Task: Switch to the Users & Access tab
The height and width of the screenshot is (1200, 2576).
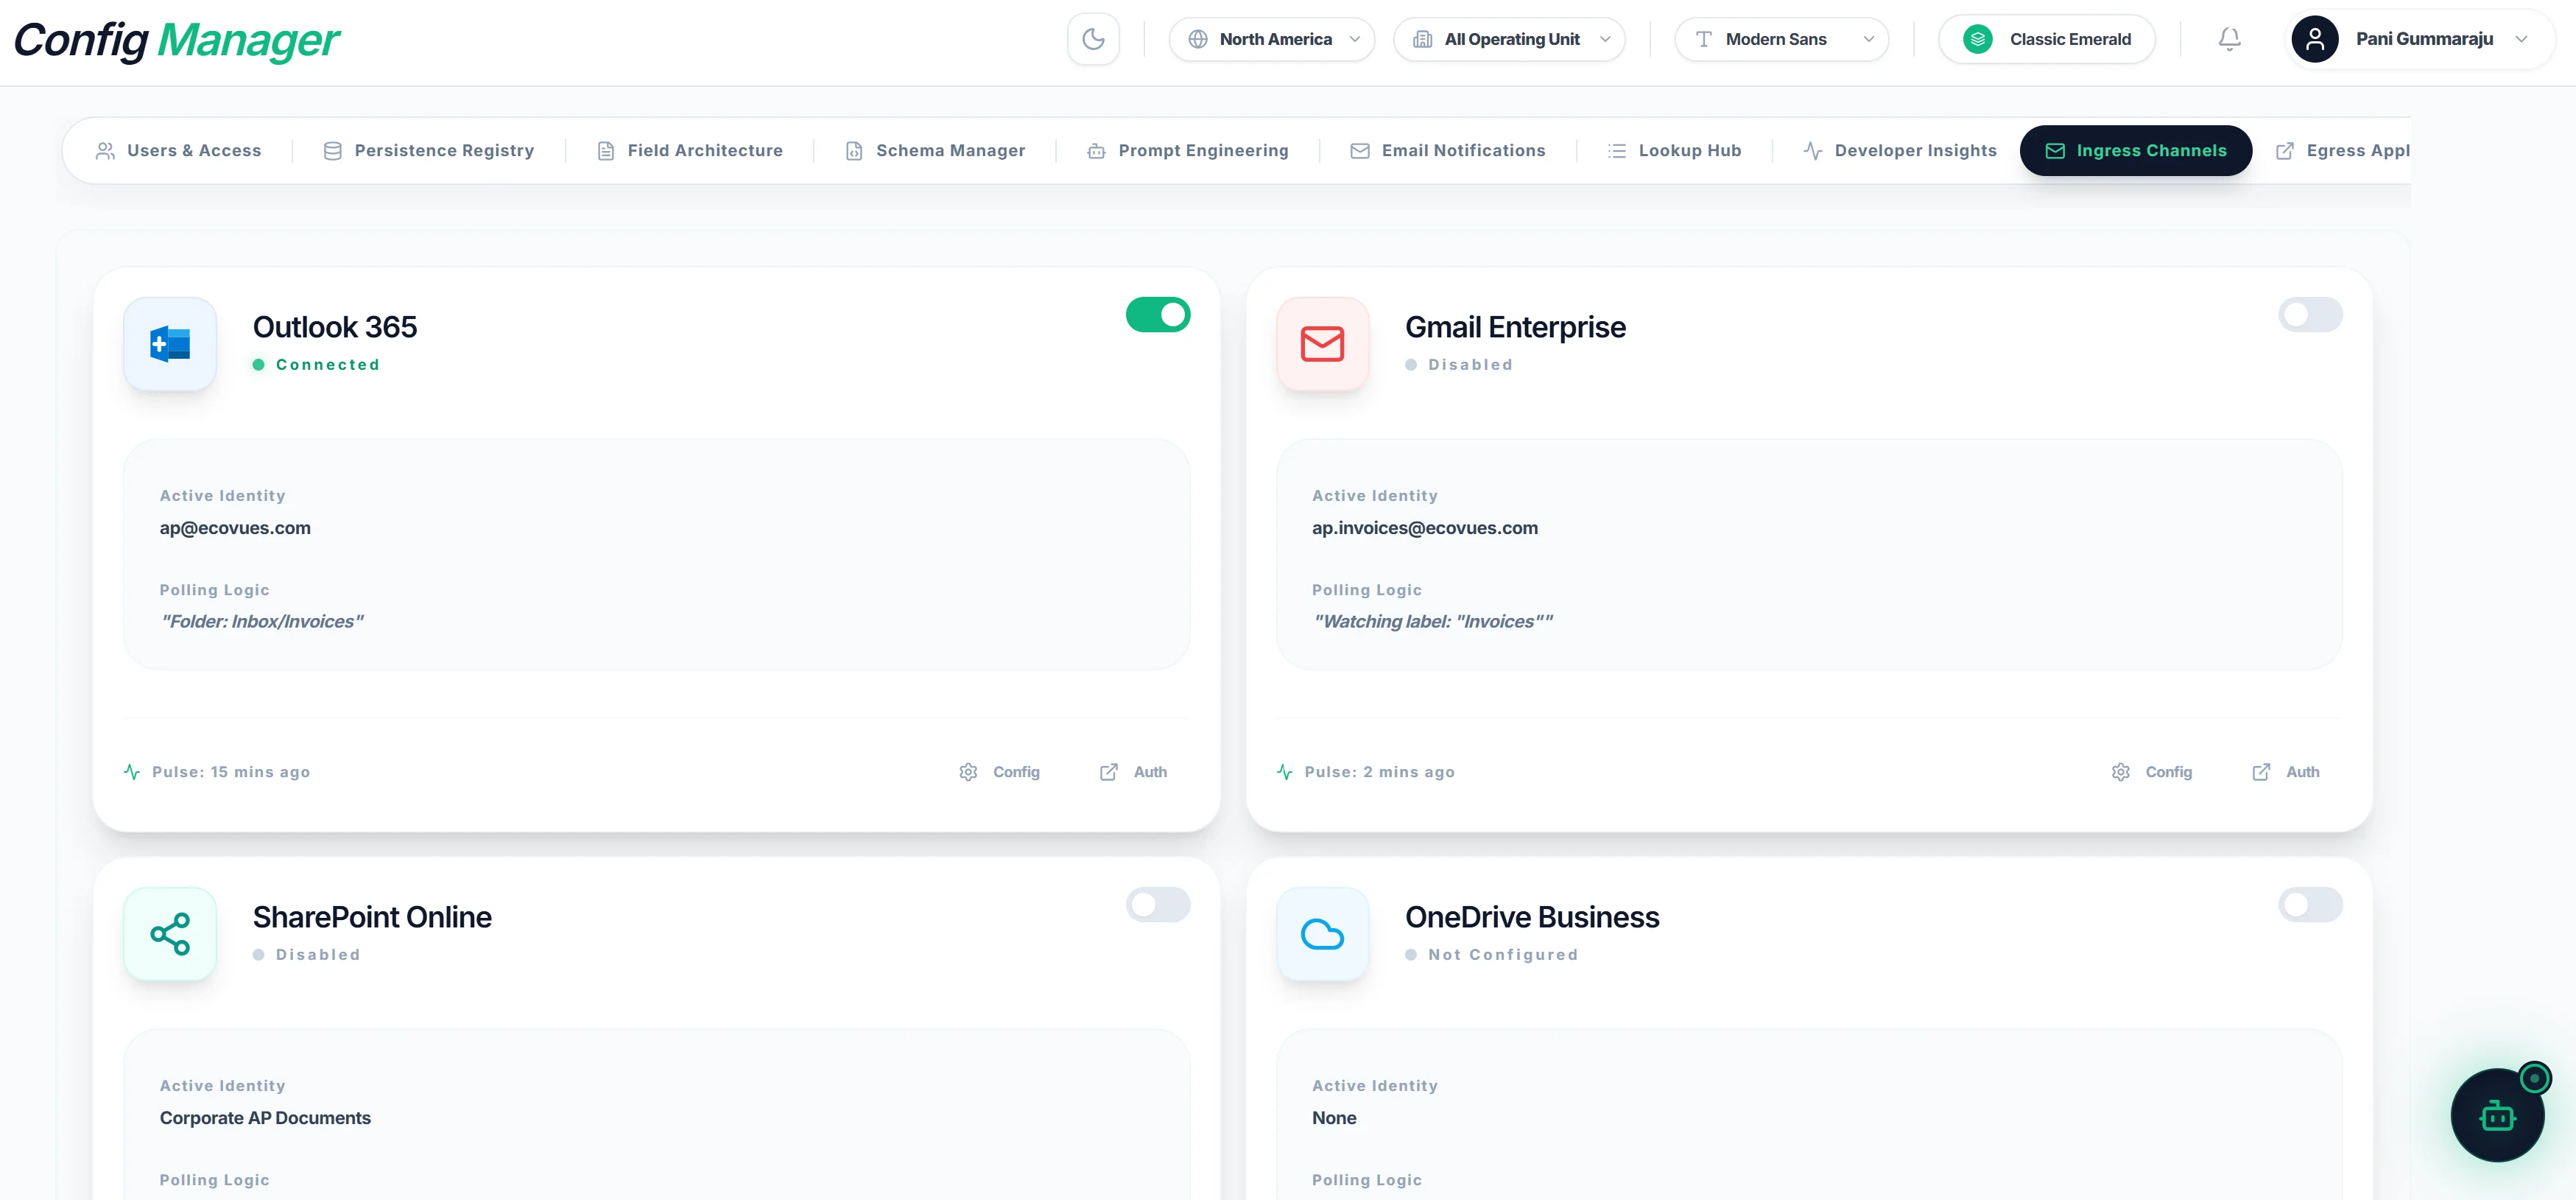Action: tap(178, 151)
